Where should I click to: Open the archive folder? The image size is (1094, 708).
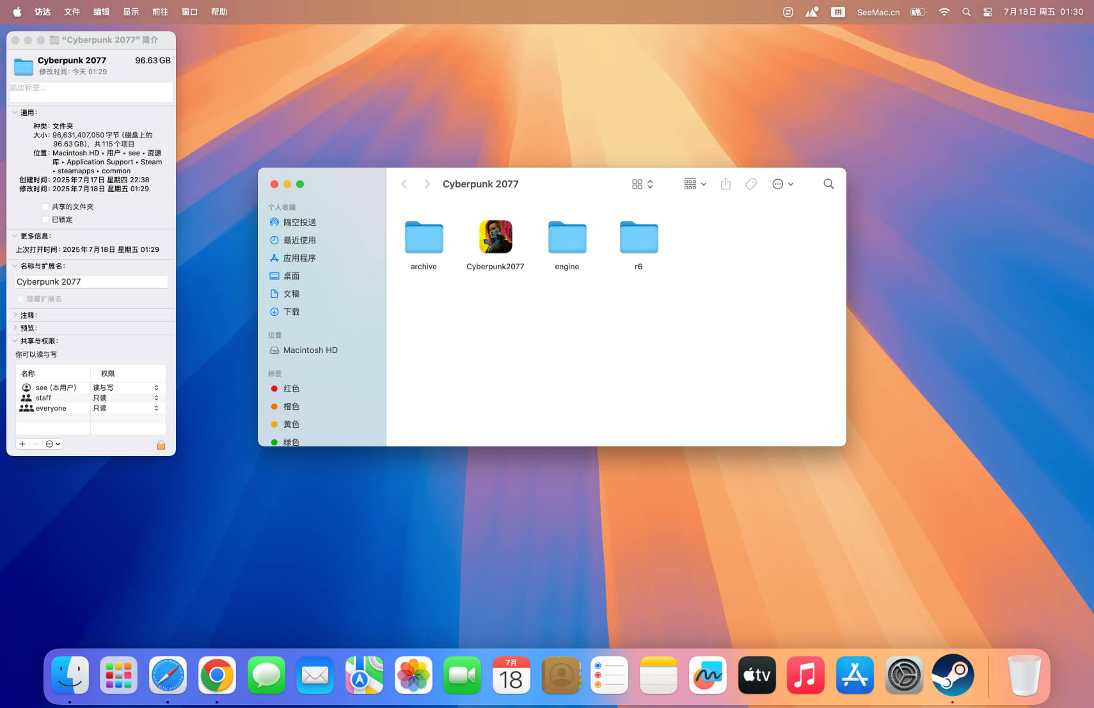pyautogui.click(x=424, y=237)
